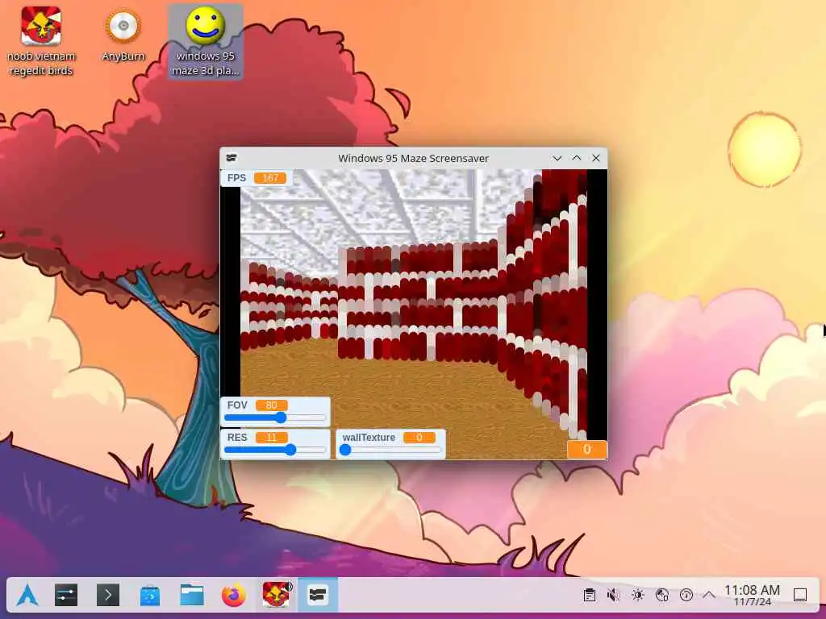The width and height of the screenshot is (826, 619).
Task: Click the wallTexture slider handle
Action: (x=345, y=450)
